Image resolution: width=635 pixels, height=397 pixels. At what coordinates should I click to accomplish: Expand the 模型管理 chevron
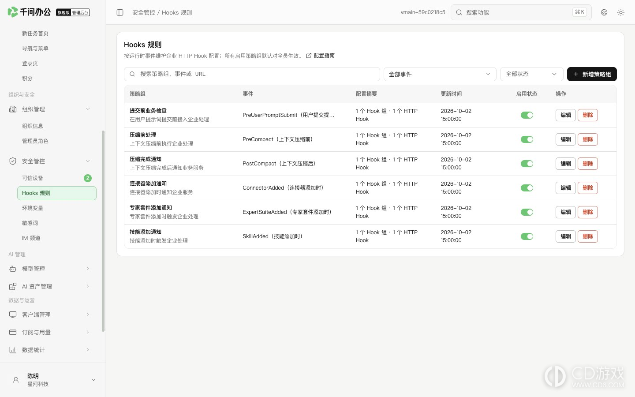coord(88,269)
